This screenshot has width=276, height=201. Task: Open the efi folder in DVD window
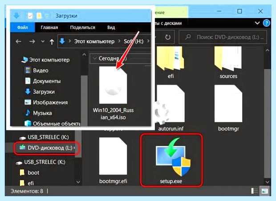coord(171,62)
